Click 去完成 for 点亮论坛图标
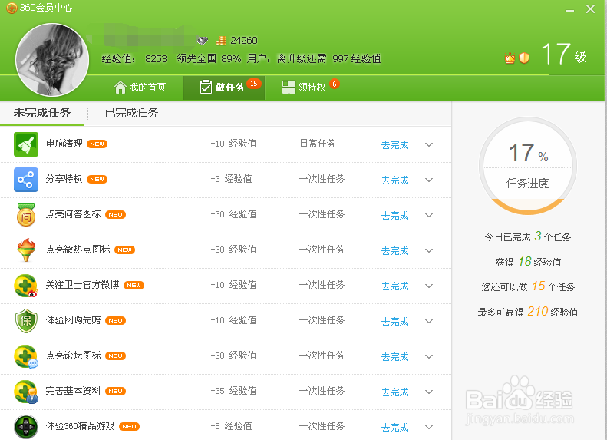This screenshot has width=607, height=440. coord(395,357)
